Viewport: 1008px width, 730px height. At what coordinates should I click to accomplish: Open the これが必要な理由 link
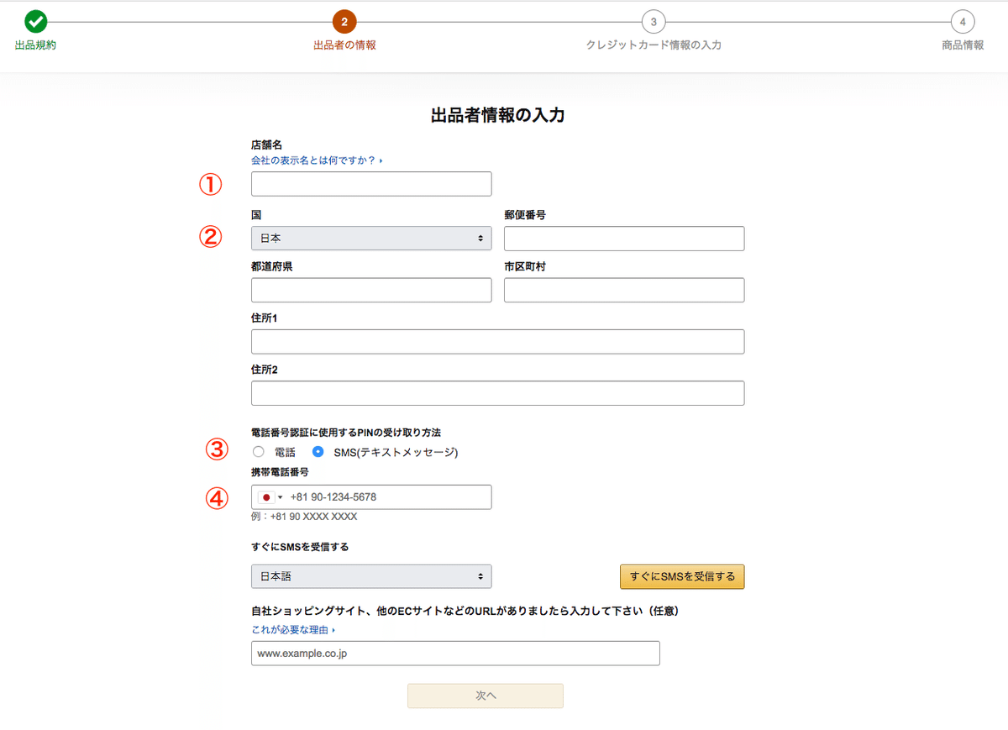point(291,629)
